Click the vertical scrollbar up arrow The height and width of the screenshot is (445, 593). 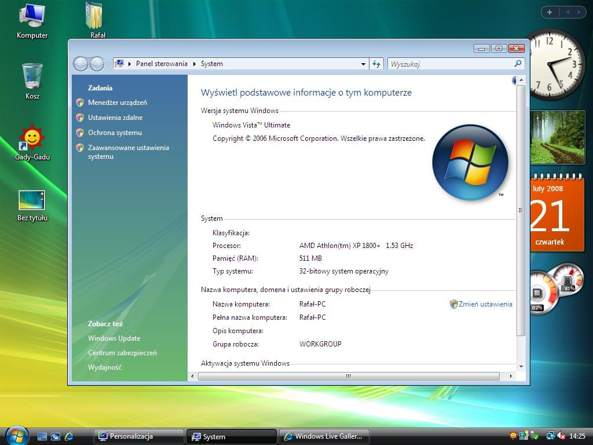click(x=521, y=80)
